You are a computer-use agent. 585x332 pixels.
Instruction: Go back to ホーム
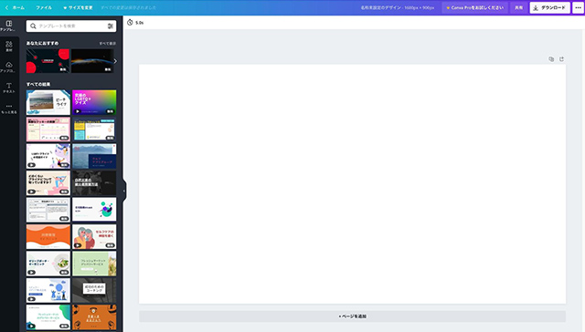15,7
